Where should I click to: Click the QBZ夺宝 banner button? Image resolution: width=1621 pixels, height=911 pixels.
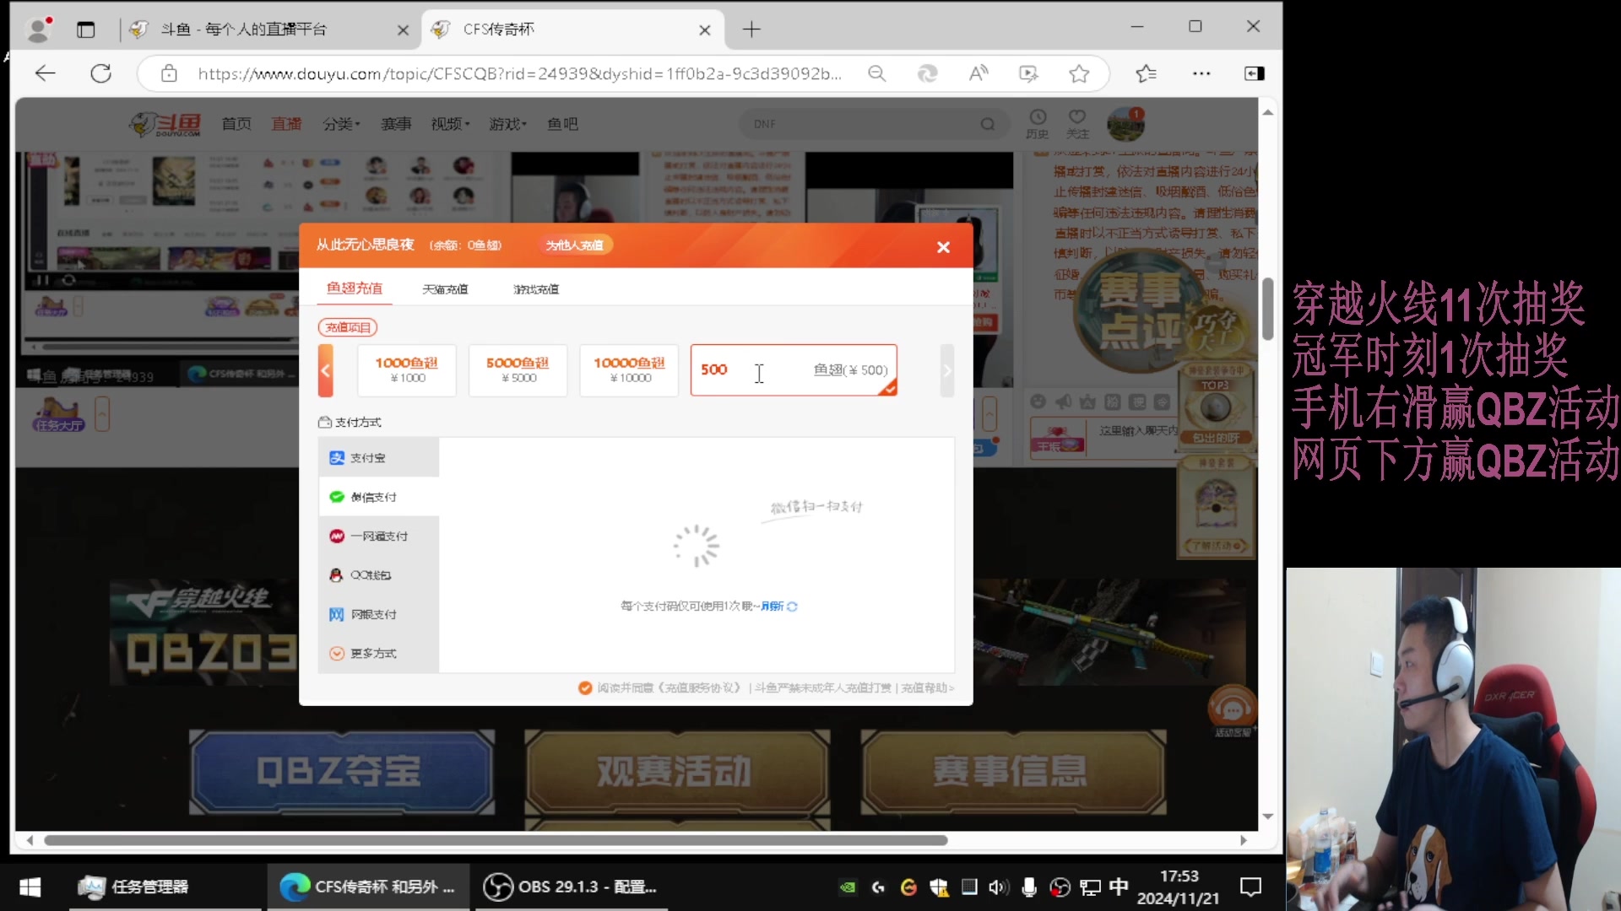(341, 772)
